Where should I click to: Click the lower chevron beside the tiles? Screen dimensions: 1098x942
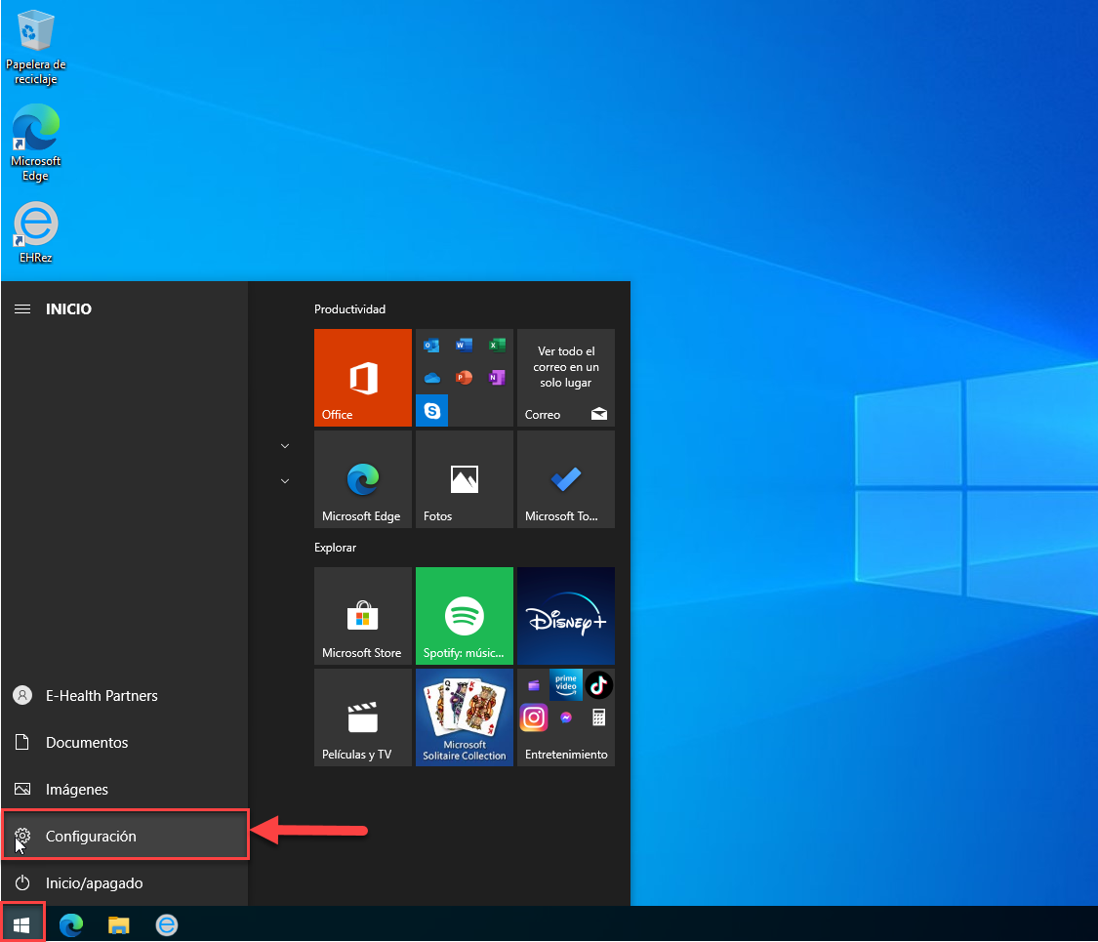(x=285, y=481)
